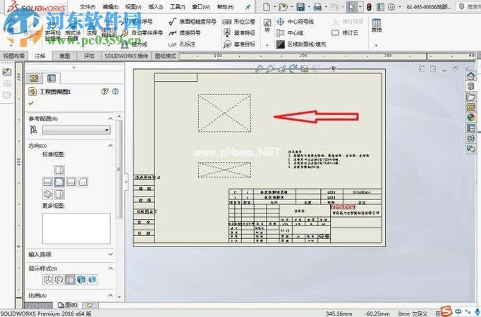Open dropdown arrow next to Options gear

[400, 7]
